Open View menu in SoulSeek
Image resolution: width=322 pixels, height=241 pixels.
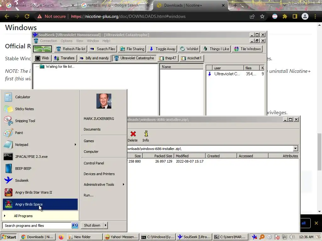tap(80, 41)
